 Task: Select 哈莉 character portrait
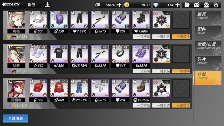(x=16, y=54)
